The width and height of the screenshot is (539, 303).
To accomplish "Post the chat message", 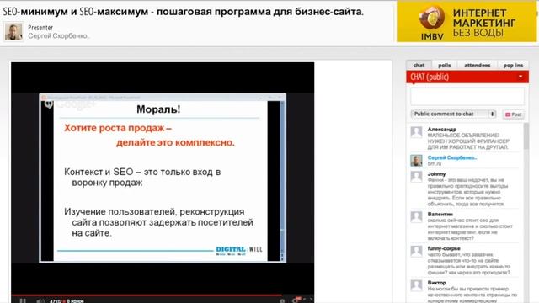I will coord(513,114).
